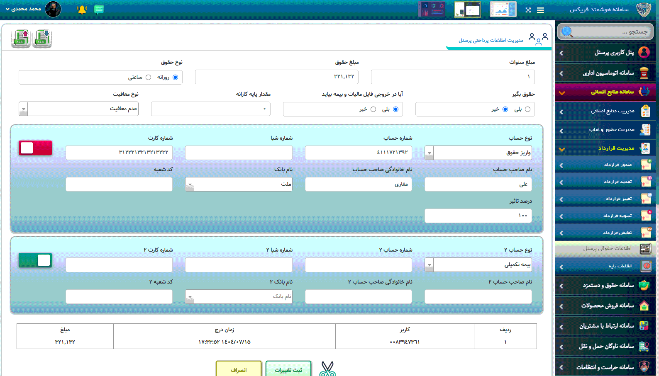This screenshot has height=376, width=659.
Task: Toggle the red switch for first account
Action: 35,148
